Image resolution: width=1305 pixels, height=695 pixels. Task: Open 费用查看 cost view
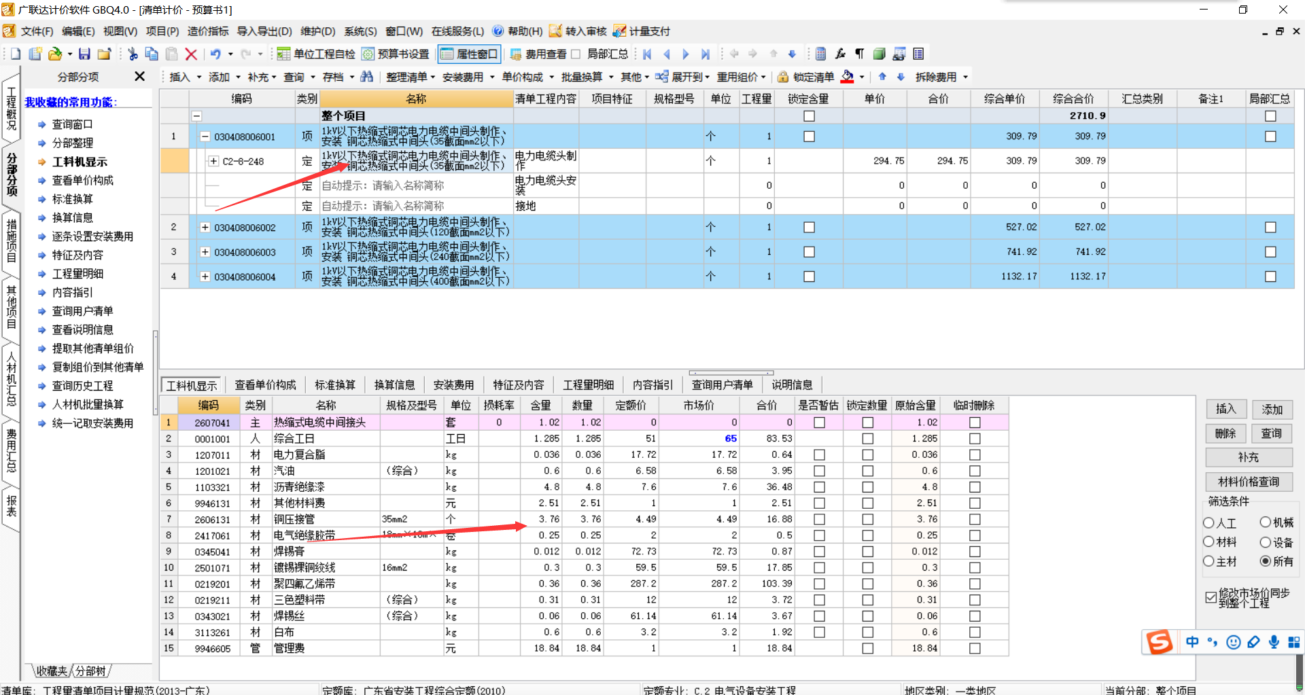pyautogui.click(x=538, y=54)
